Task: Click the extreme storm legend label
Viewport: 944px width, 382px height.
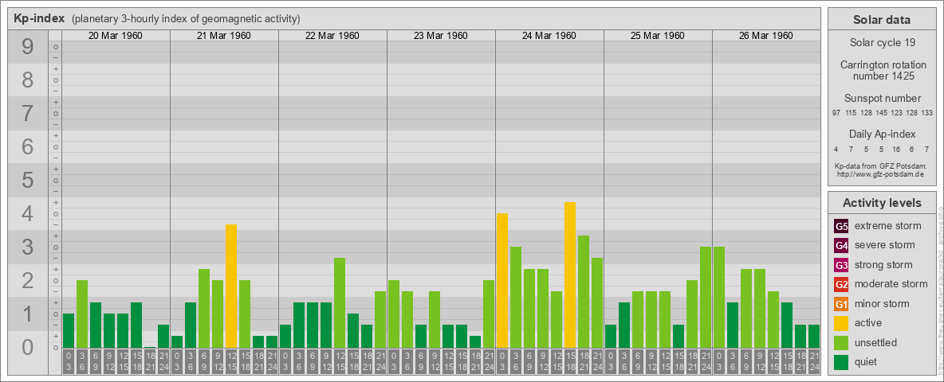Action: (x=888, y=227)
